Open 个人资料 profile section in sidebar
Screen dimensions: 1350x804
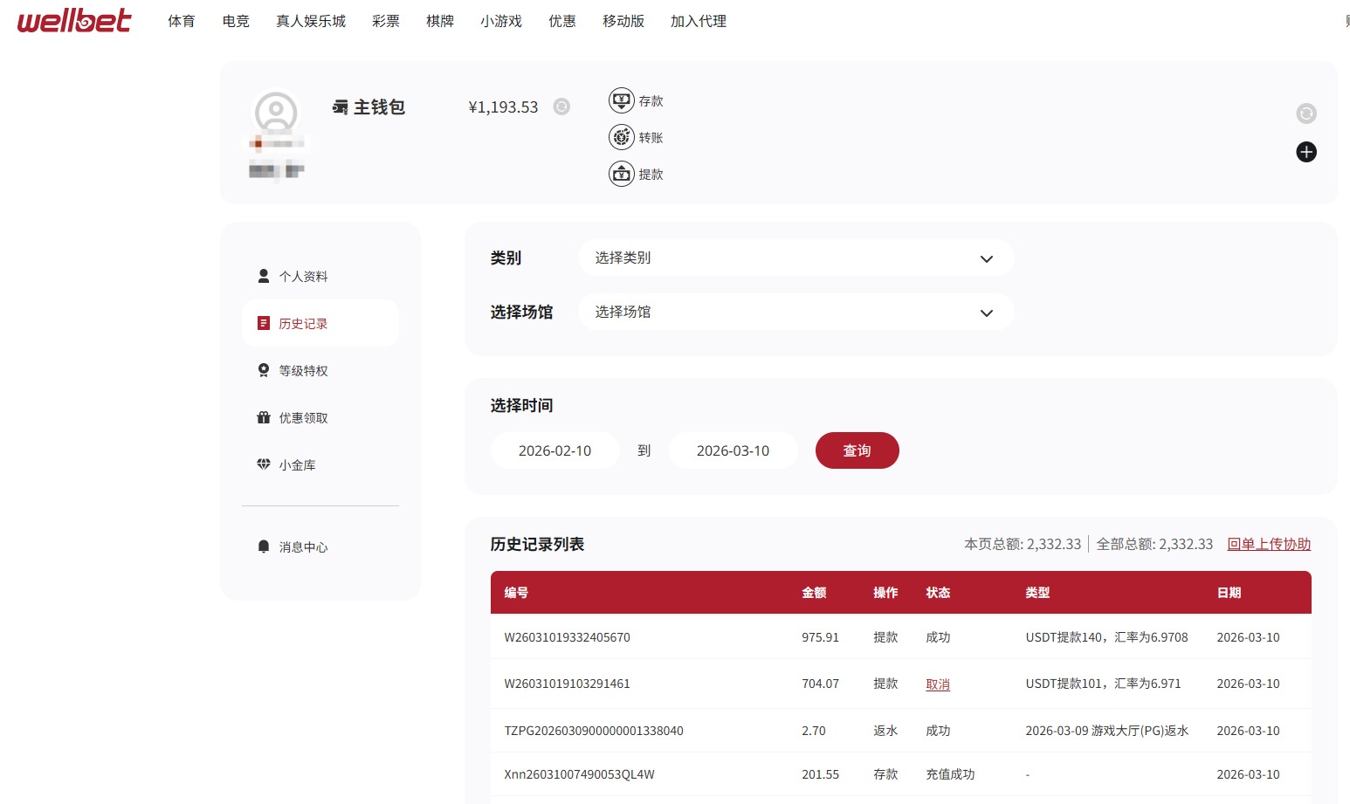point(303,276)
